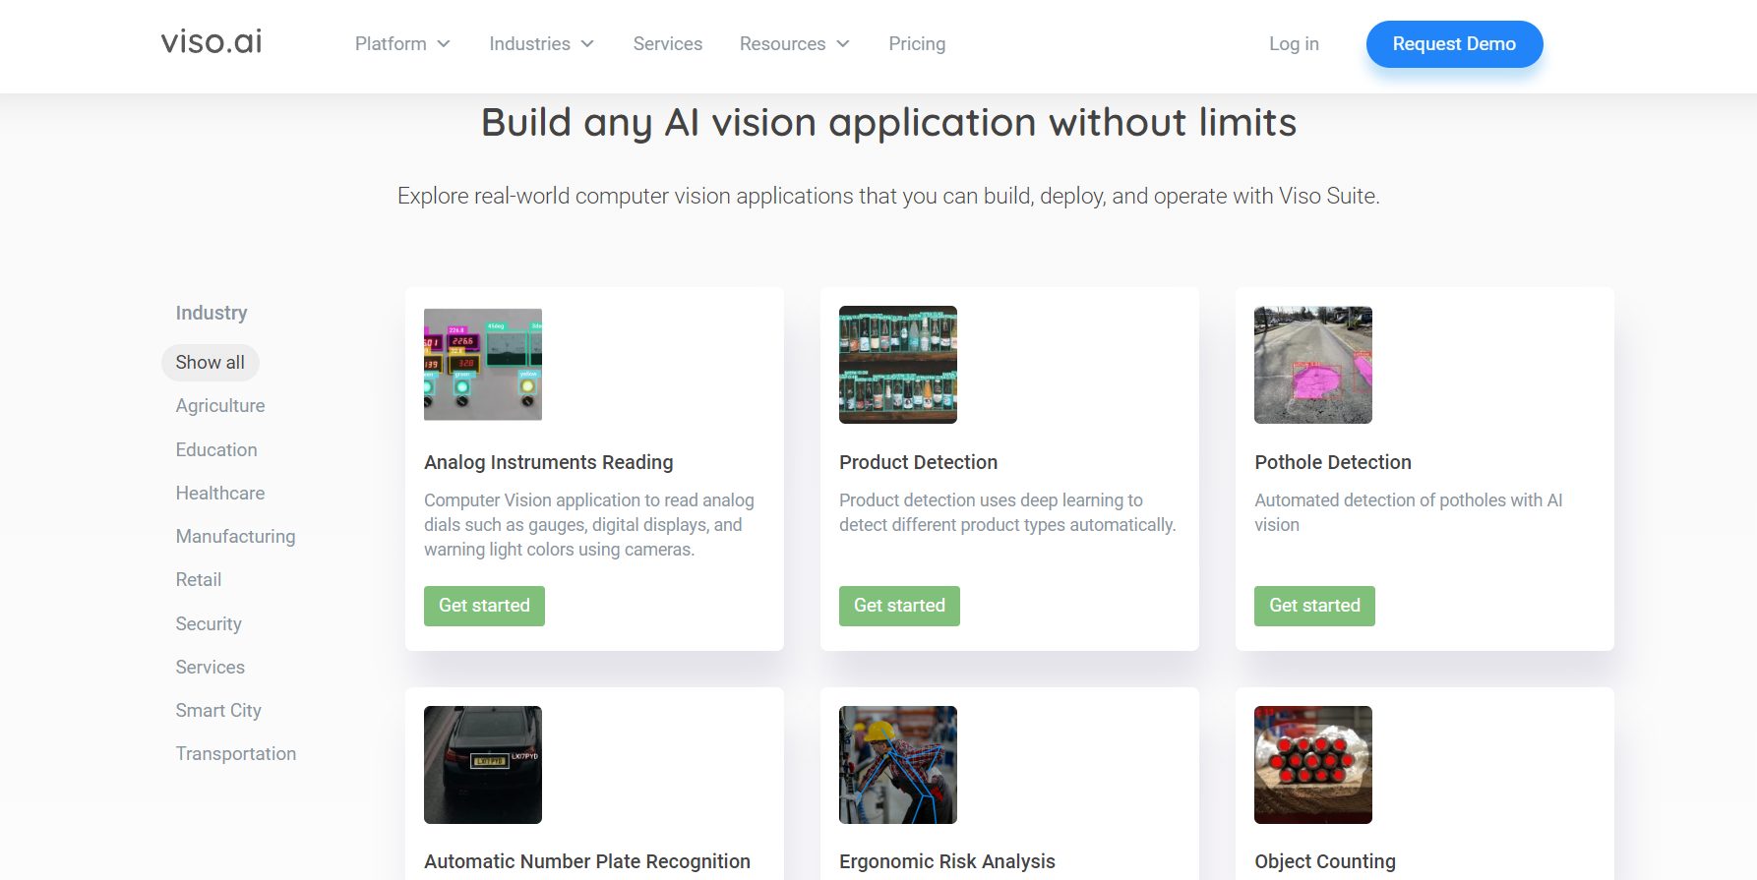This screenshot has height=880, width=1757.
Task: Click the Analog Instruments Reading description text
Action: 589,525
